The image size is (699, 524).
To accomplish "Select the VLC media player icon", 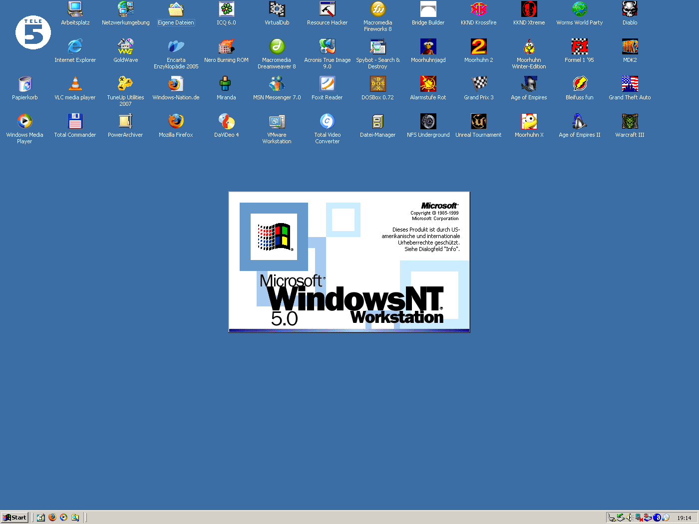I will click(75, 84).
